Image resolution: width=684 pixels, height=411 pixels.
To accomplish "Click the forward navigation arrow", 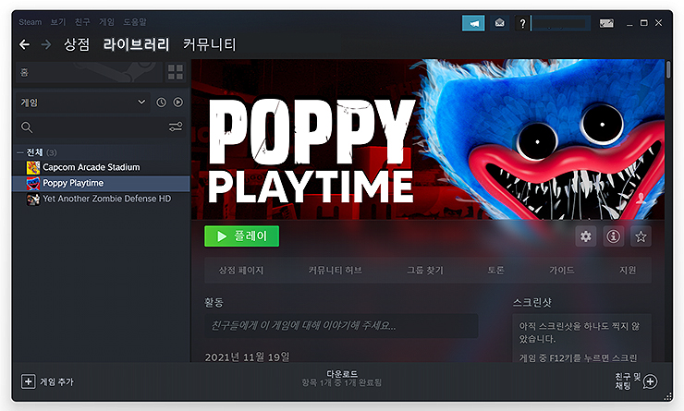I will [x=46, y=44].
